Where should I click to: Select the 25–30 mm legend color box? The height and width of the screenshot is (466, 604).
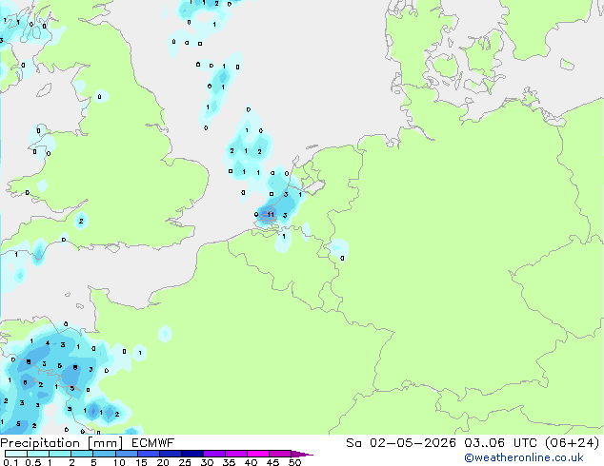coord(192,454)
